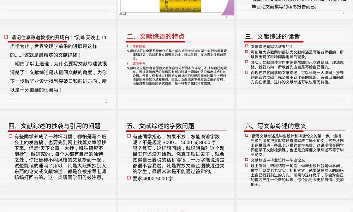Click the heading '三、文献综述的读者'
This screenshot has height=212, width=353.
point(273,36)
